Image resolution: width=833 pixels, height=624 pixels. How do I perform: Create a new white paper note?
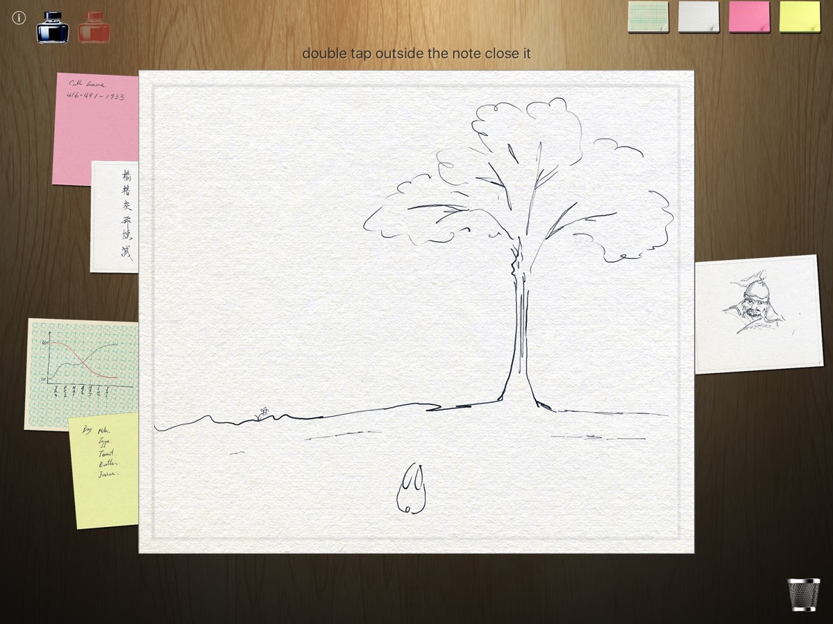point(699,17)
